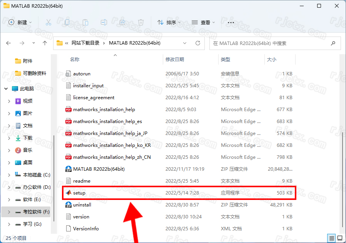
Task: Click the Paste clipboard icon
Action: 85,22
